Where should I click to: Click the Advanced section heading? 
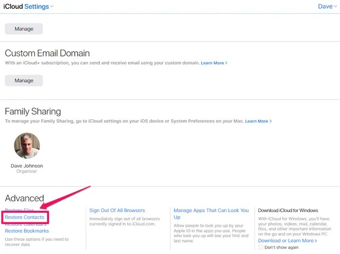[24, 198]
